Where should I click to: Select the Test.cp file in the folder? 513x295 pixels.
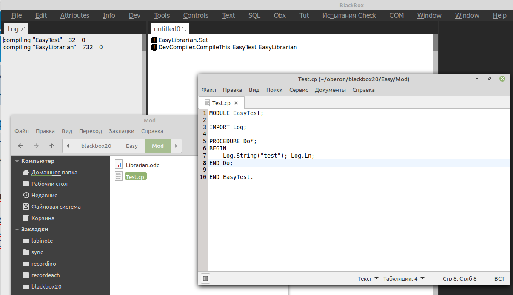(x=135, y=177)
